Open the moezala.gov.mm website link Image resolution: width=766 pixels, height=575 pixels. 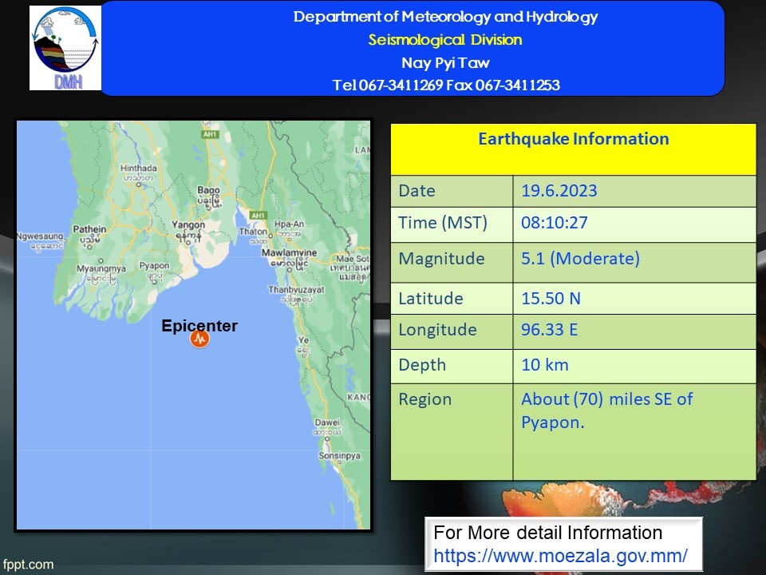pyautogui.click(x=560, y=554)
